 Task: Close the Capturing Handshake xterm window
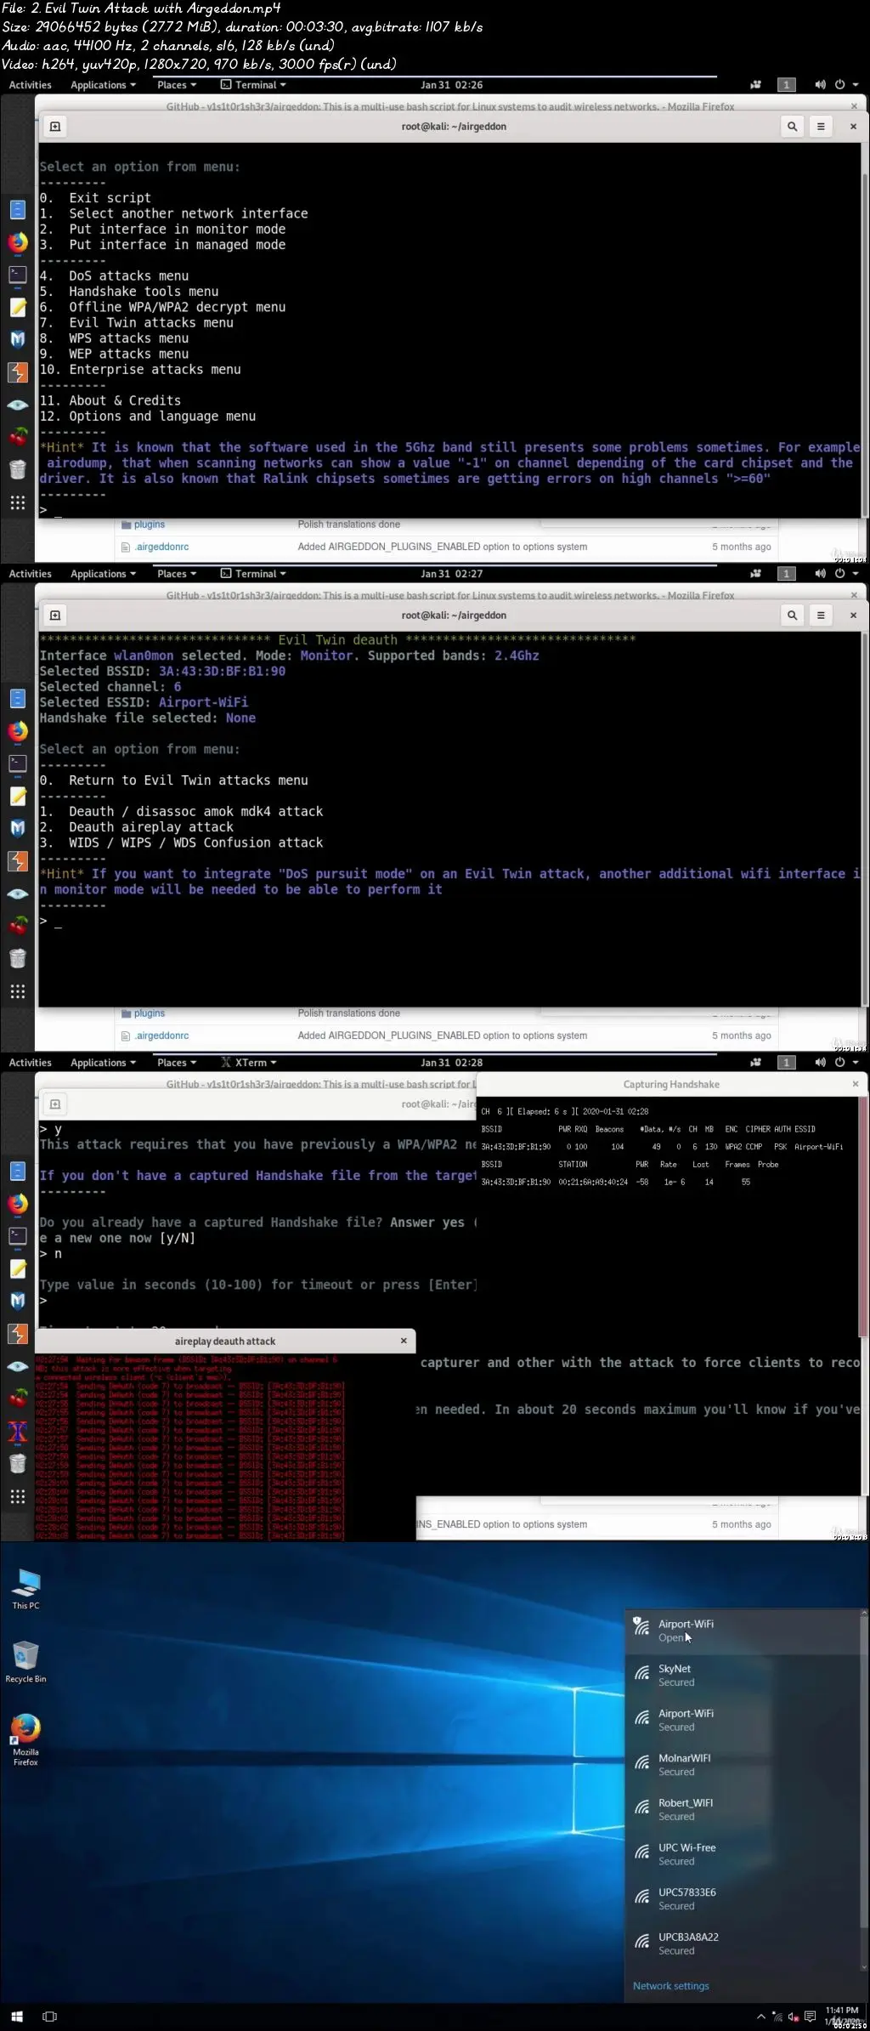click(x=855, y=1084)
